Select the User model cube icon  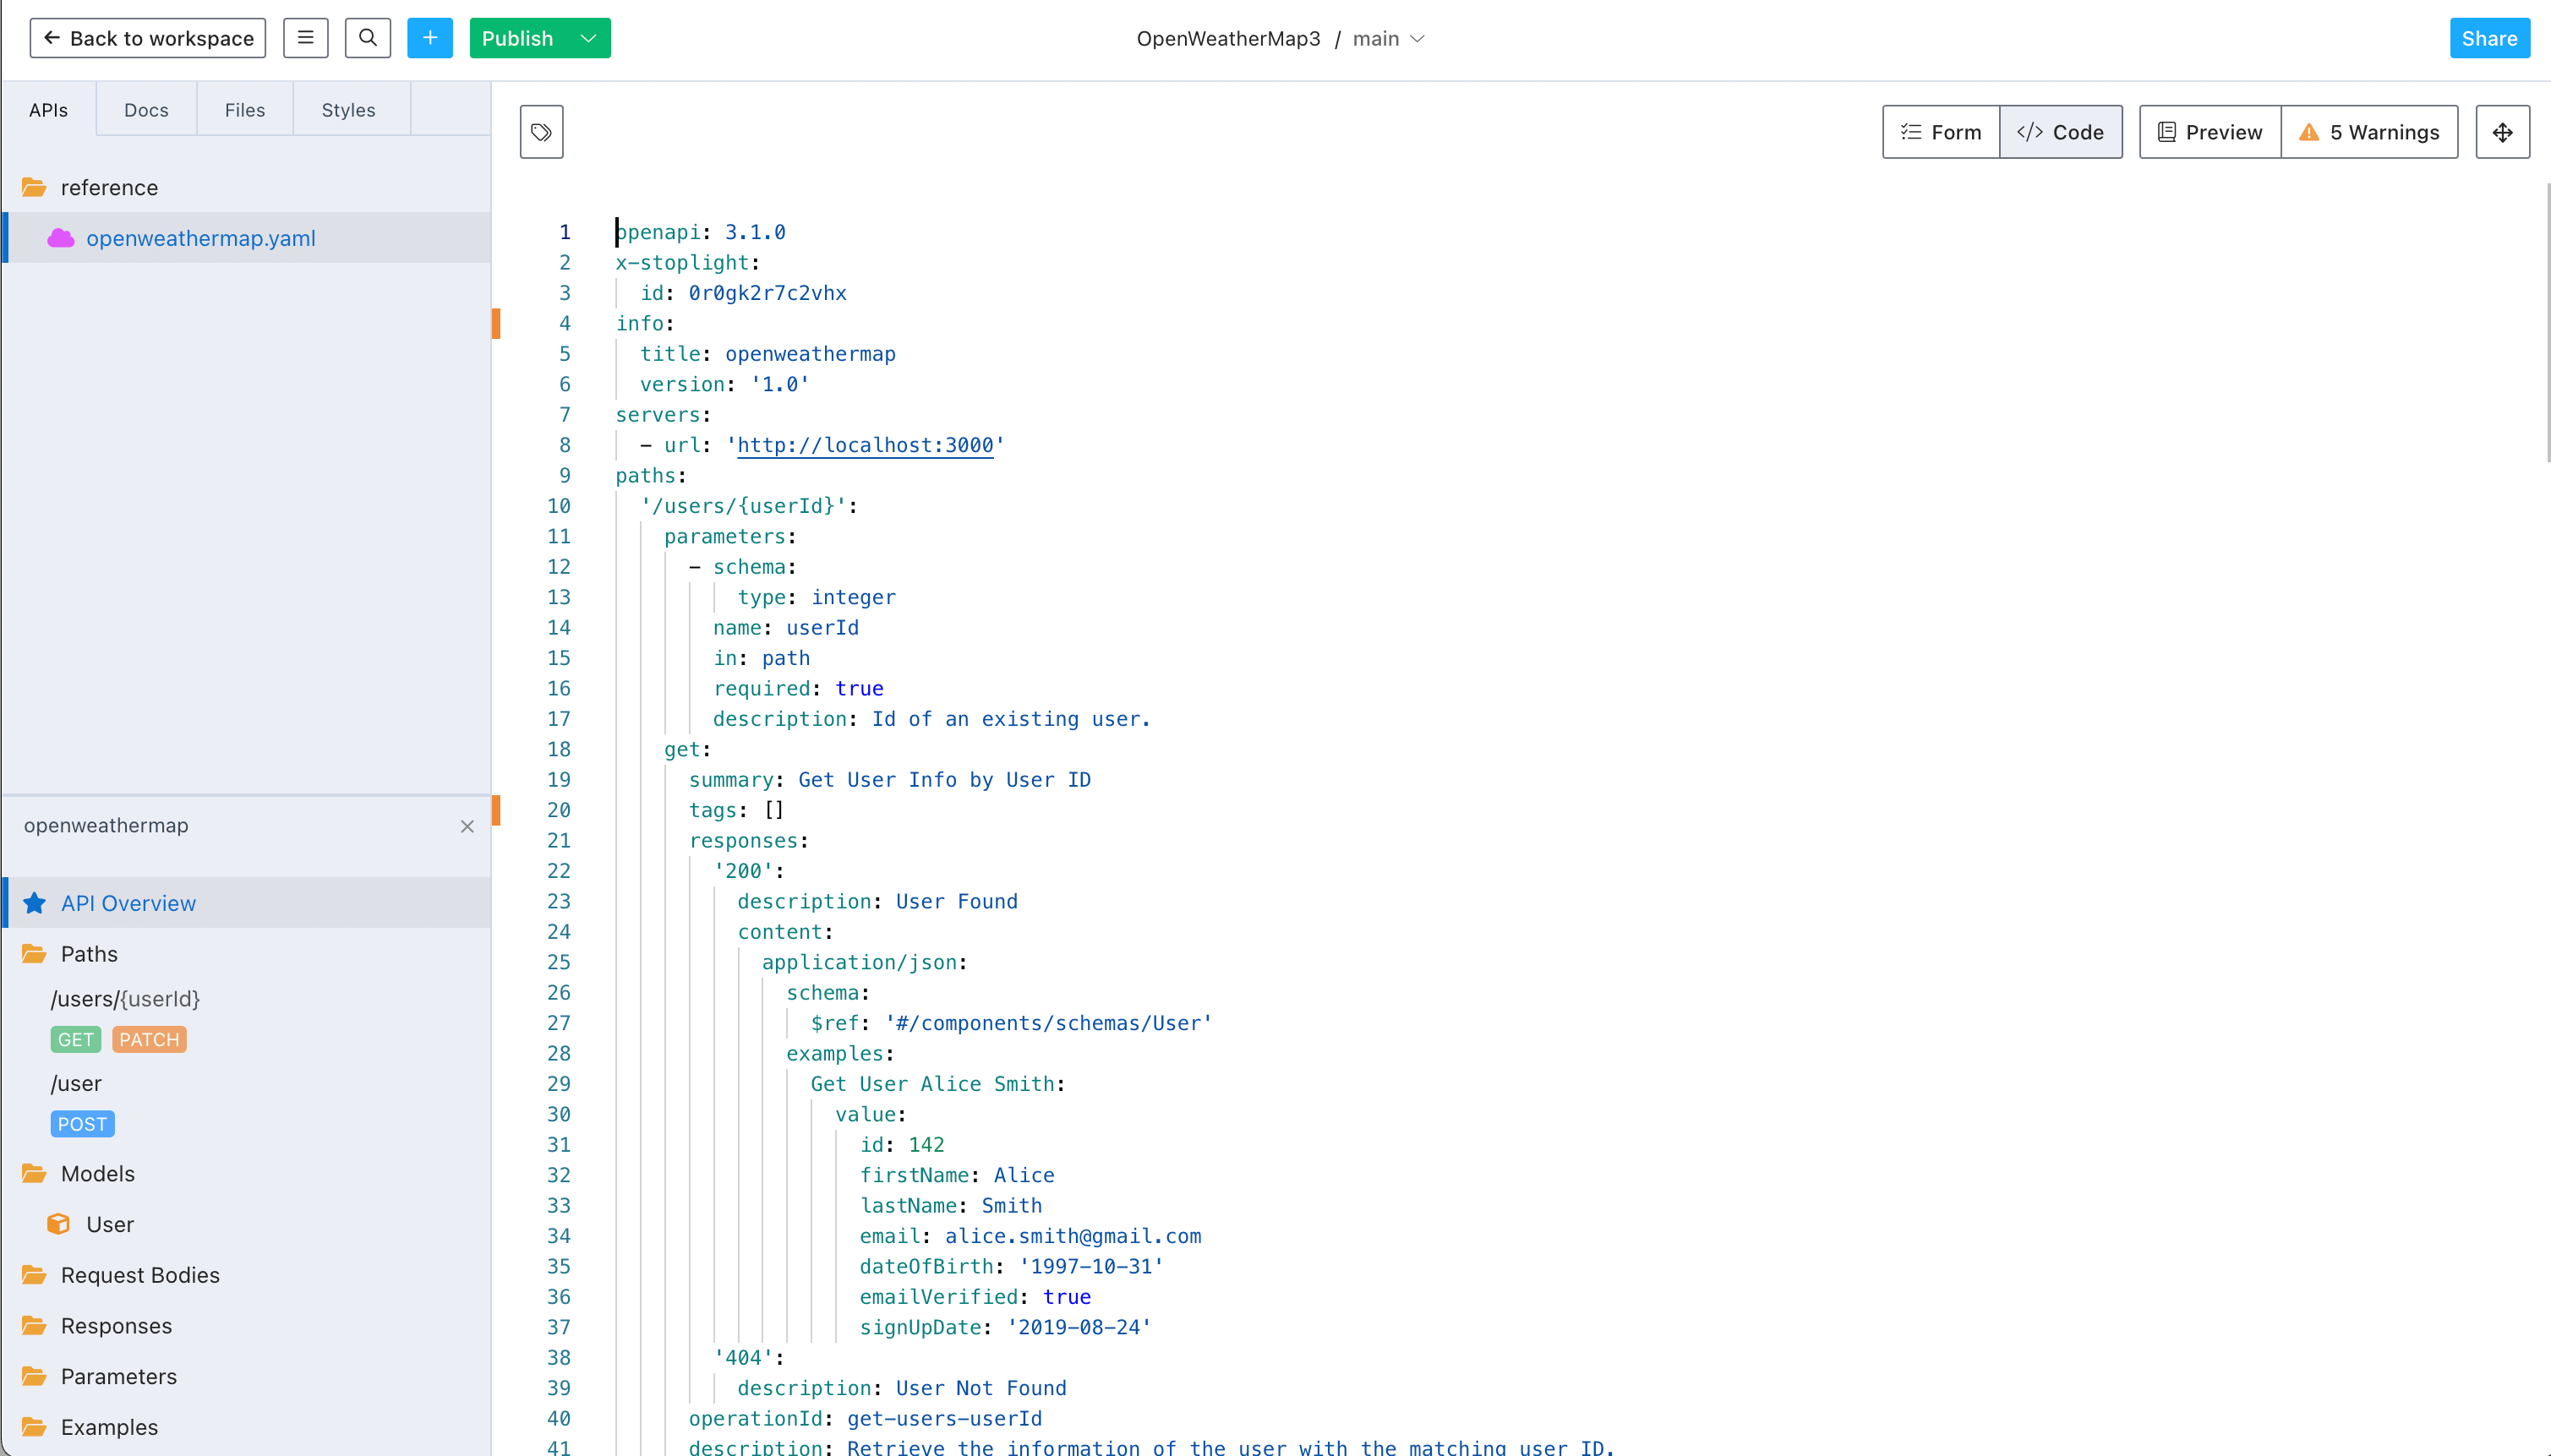pyautogui.click(x=59, y=1224)
